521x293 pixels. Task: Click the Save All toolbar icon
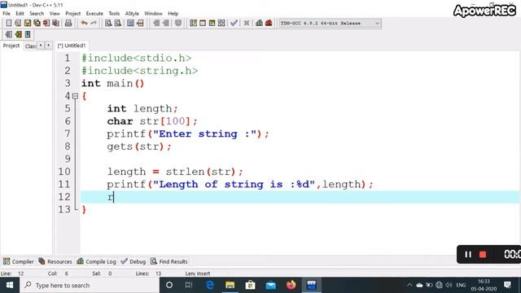pos(37,23)
